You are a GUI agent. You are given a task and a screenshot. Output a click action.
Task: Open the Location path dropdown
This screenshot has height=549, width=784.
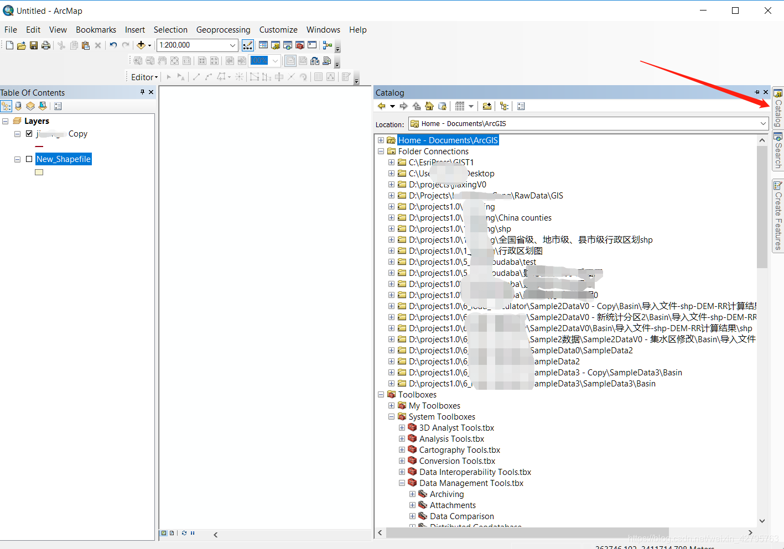[763, 124]
